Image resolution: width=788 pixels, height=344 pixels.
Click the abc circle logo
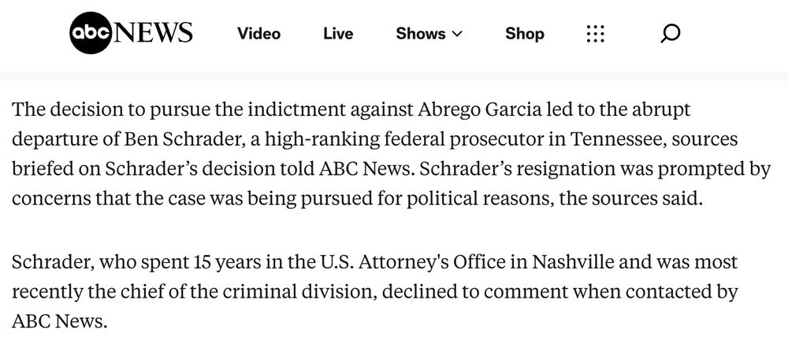point(90,33)
